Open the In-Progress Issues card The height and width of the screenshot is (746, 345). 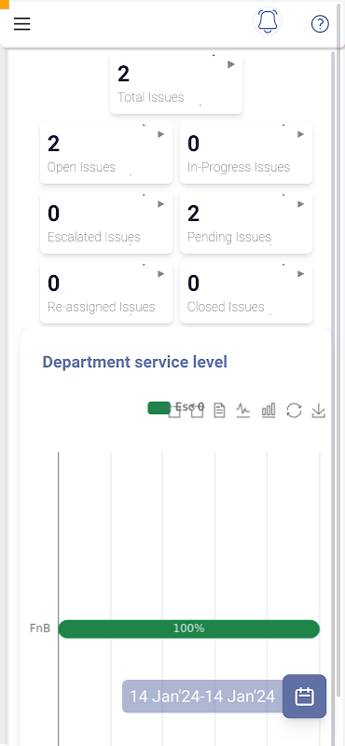click(x=246, y=152)
